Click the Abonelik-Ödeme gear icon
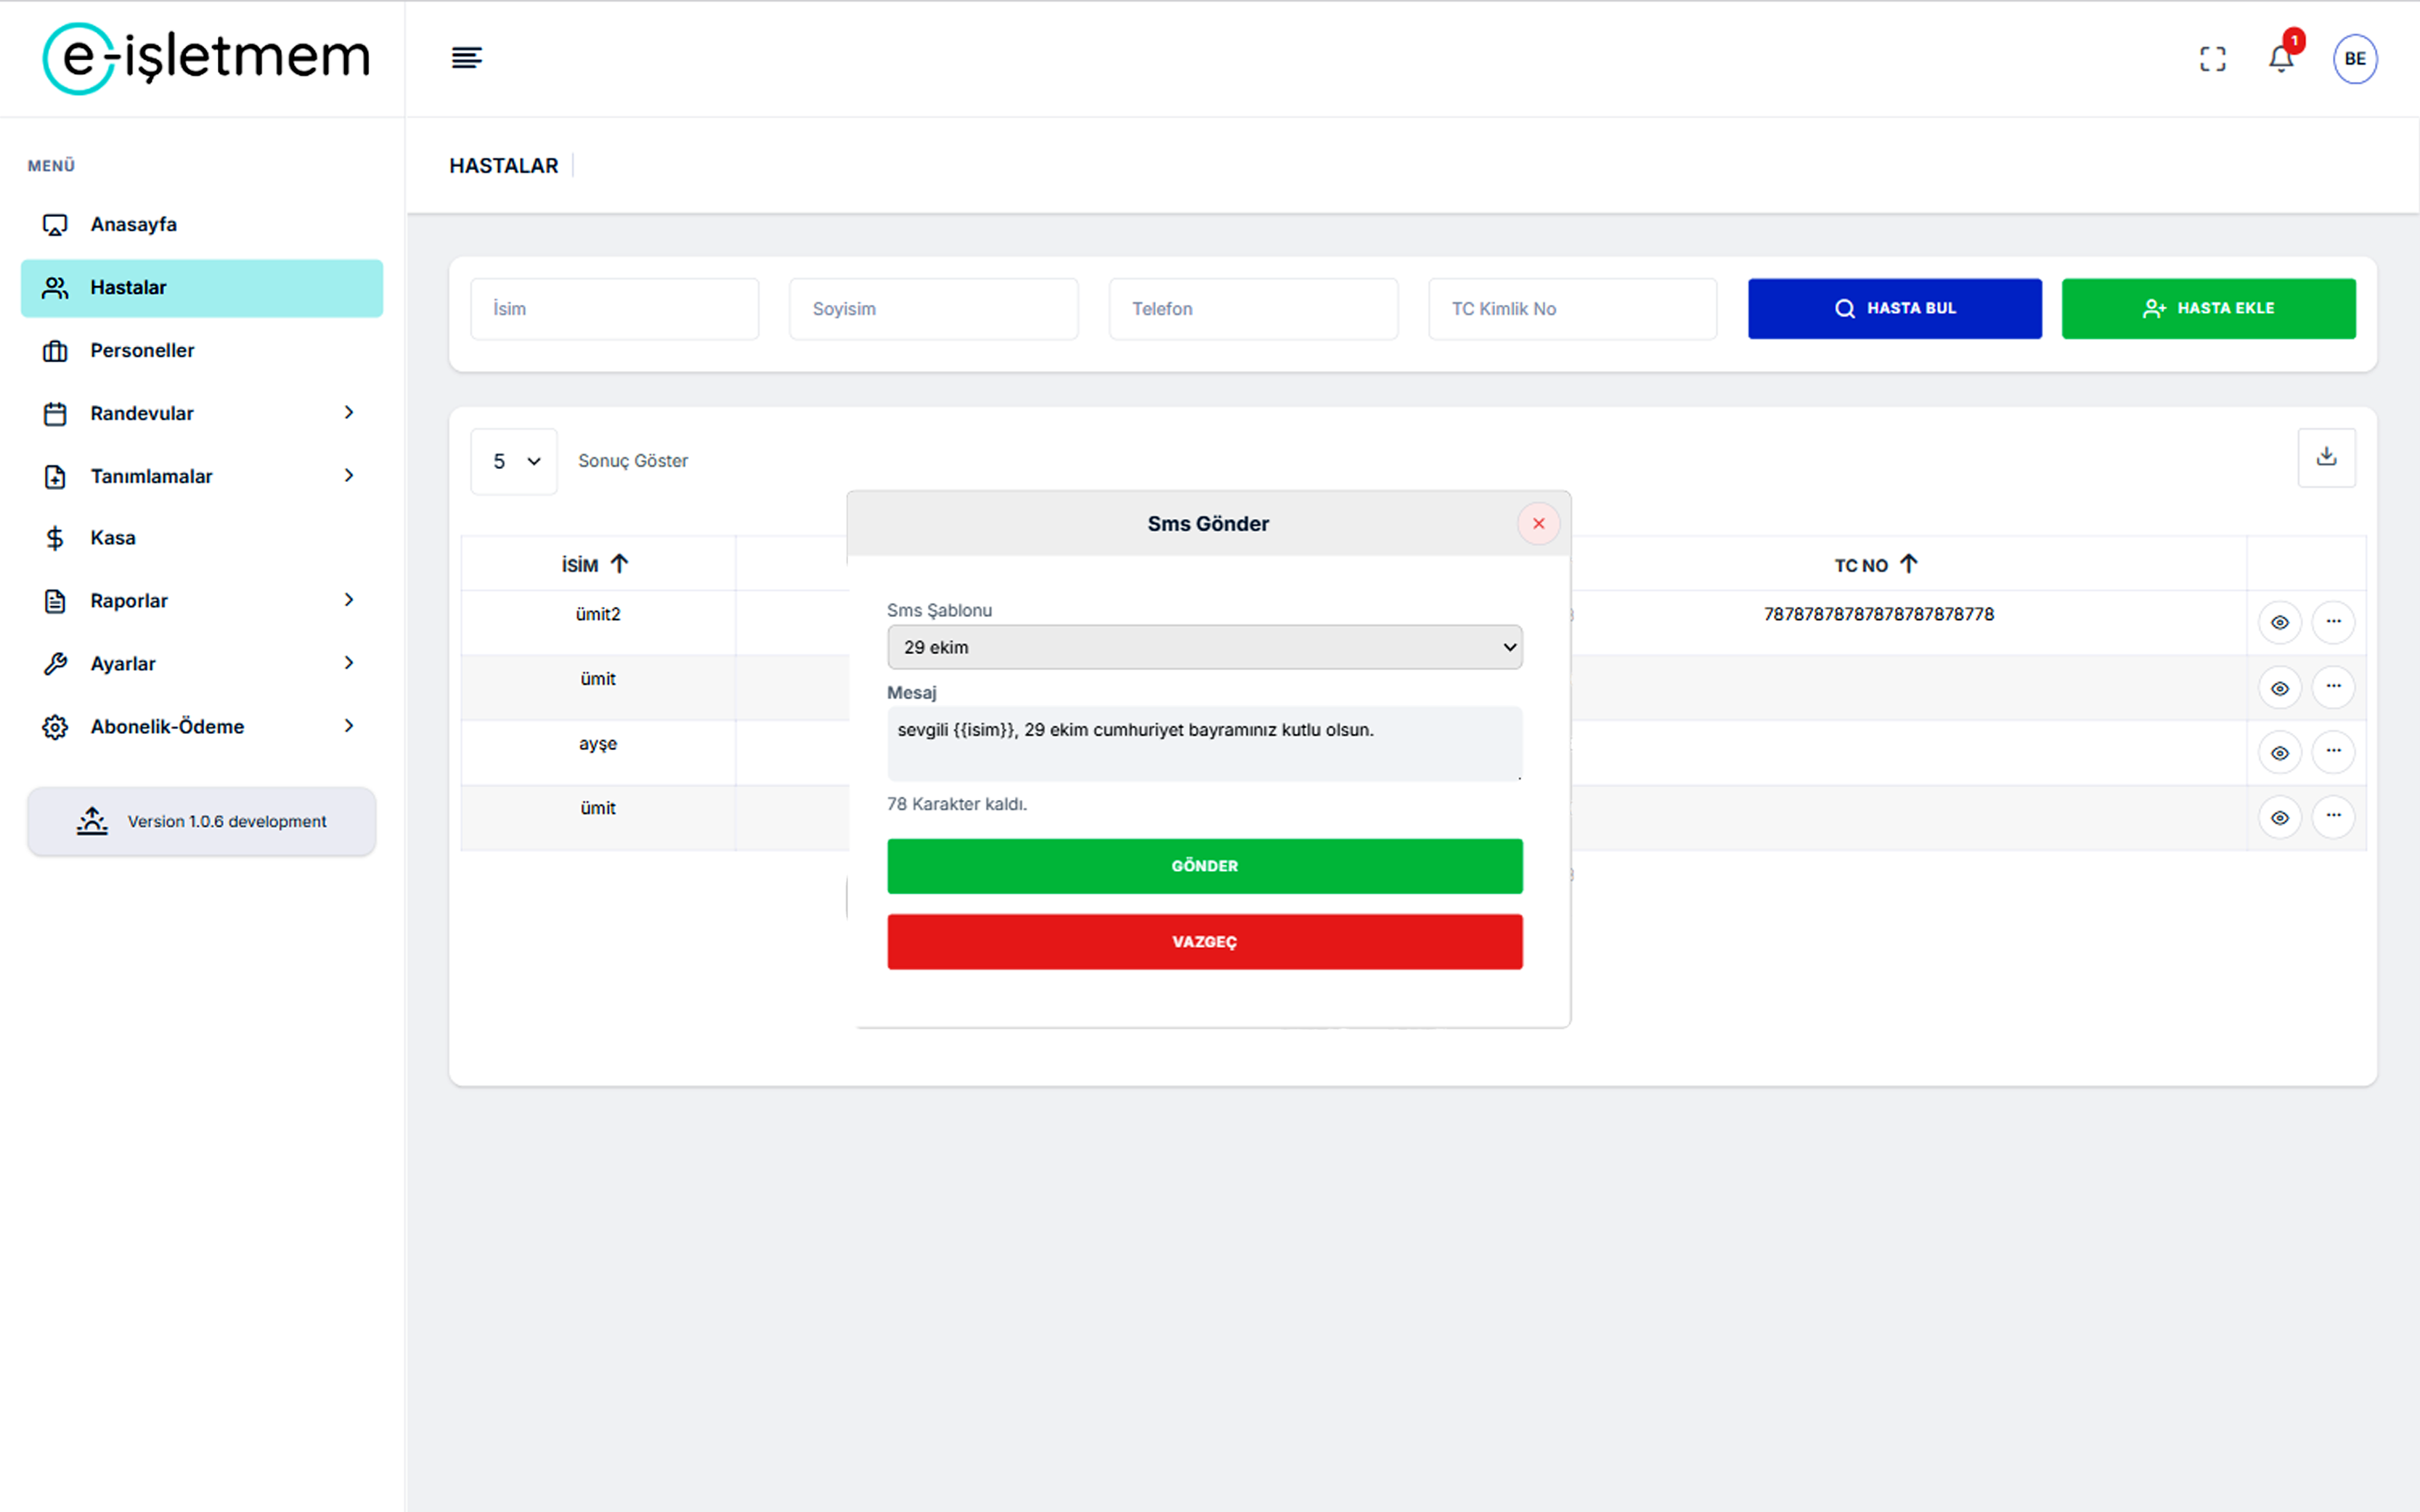 55,727
